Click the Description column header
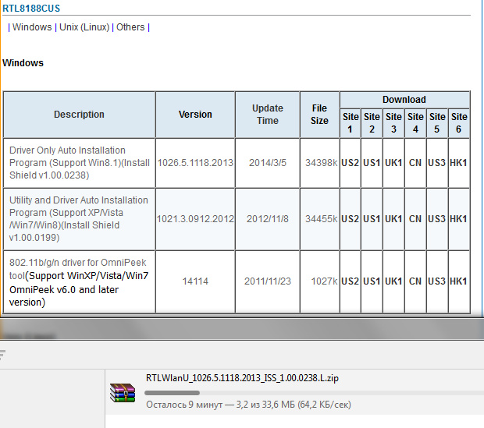 tap(79, 115)
